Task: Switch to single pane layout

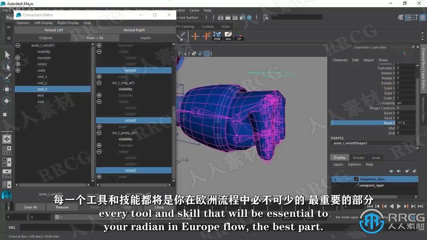Action: point(7,139)
